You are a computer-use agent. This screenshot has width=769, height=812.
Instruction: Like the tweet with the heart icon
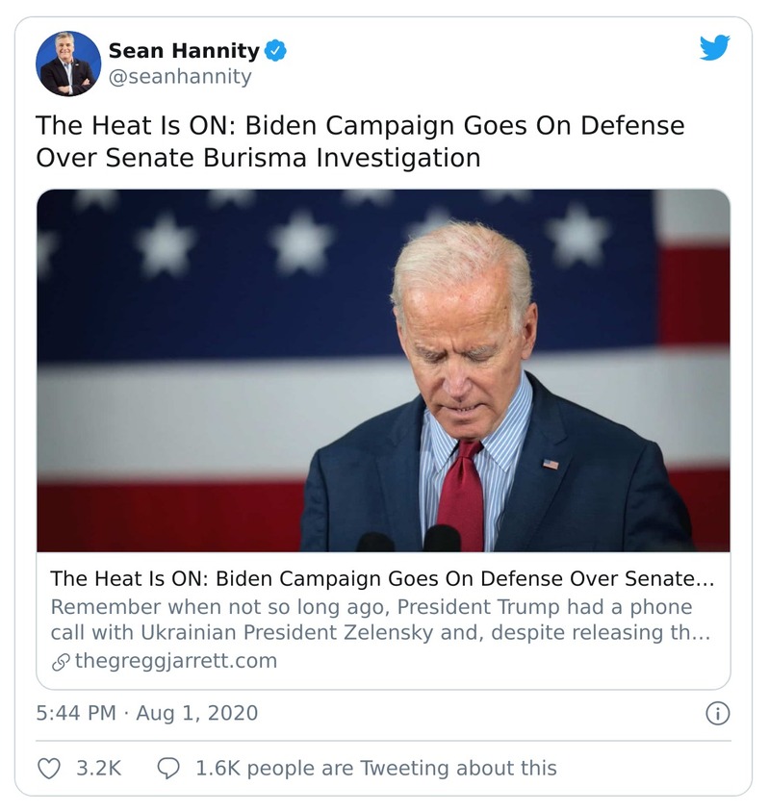pyautogui.click(x=49, y=768)
